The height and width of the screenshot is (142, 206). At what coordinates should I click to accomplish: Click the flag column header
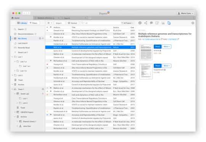(51, 27)
